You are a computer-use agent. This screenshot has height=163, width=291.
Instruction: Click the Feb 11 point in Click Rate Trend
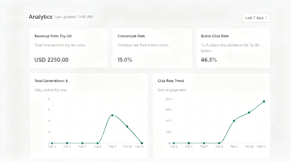pos(264,101)
